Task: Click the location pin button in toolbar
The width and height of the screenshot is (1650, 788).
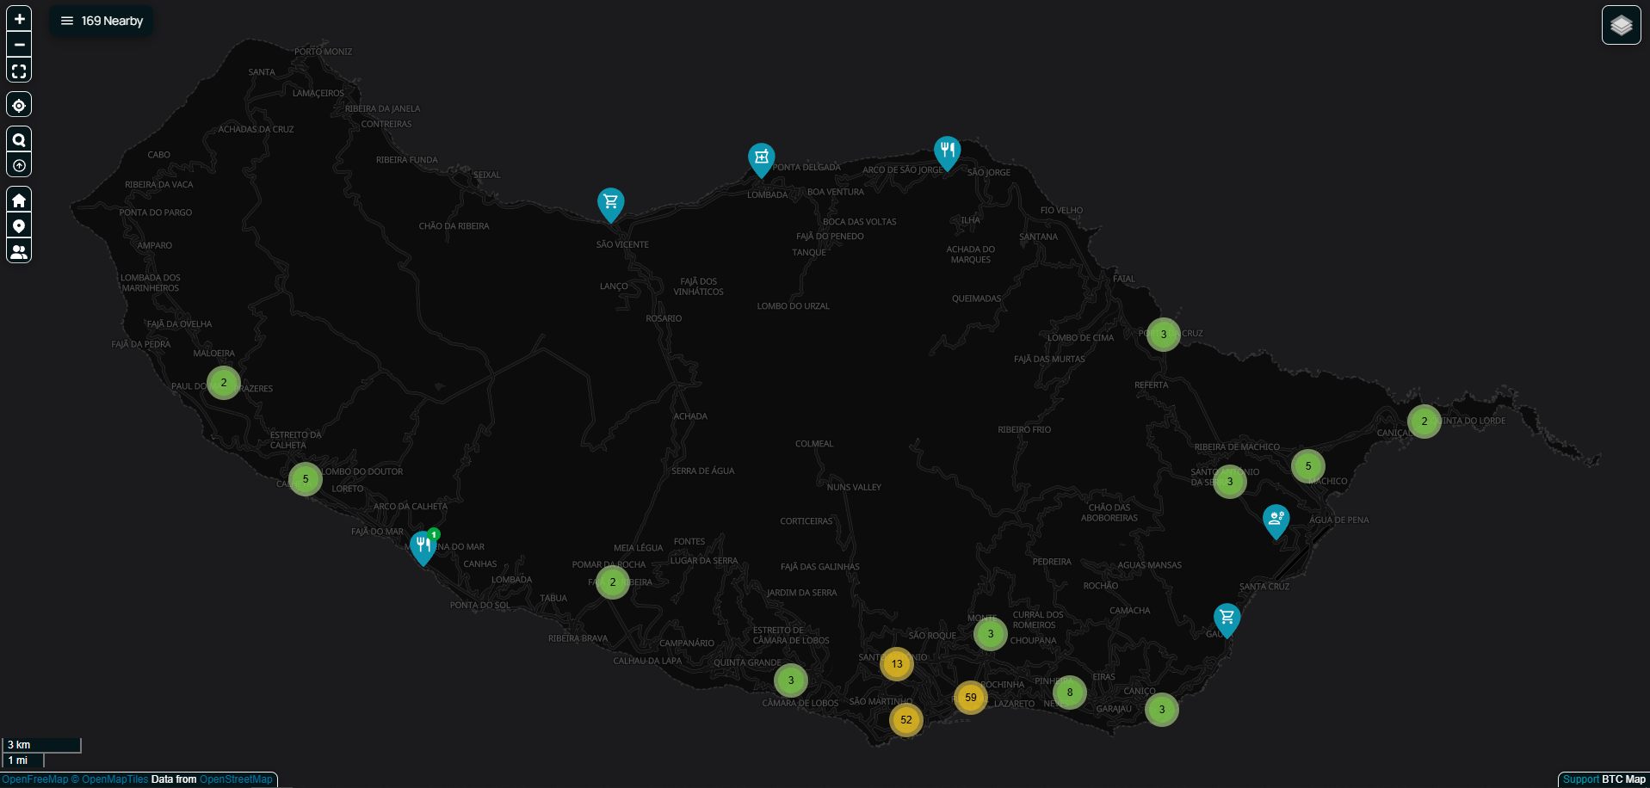Action: 19,225
